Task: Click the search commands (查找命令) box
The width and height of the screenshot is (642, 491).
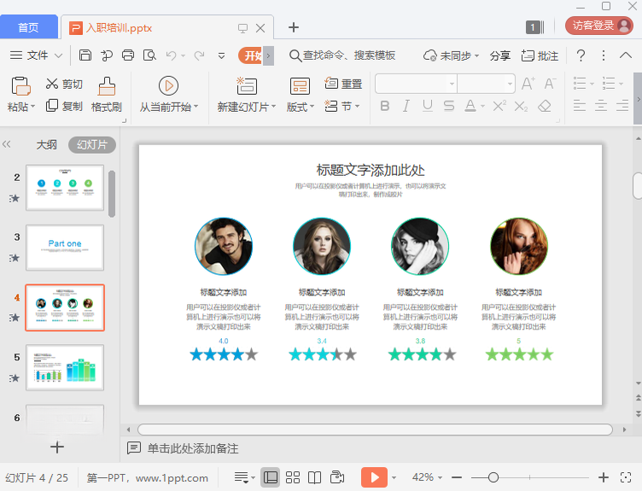Action: point(342,56)
